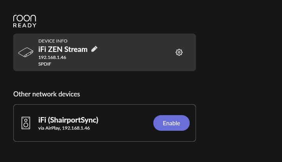Open iFi ZEN Stream settings gear
Screen dimensions: 282x162
click(x=179, y=52)
